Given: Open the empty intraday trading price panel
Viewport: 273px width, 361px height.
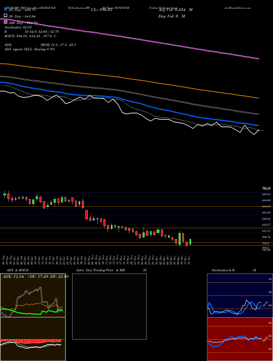Looking at the screenshot, I should [109, 306].
